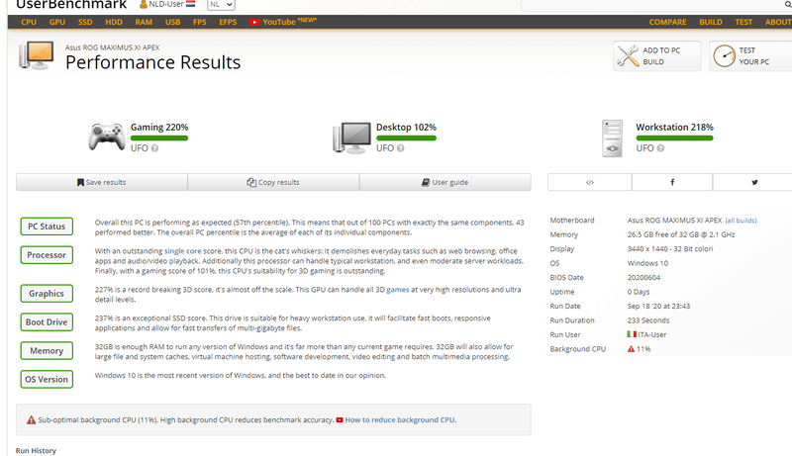Click the embed code share button
Image resolution: width=792 pixels, height=456 pixels.
589,182
